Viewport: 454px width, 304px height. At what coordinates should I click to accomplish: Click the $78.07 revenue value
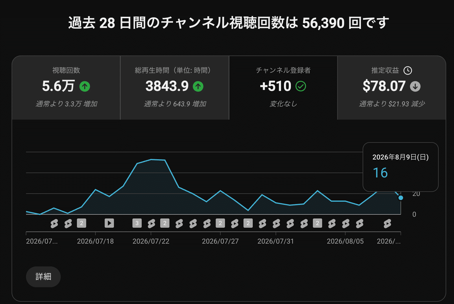(384, 86)
